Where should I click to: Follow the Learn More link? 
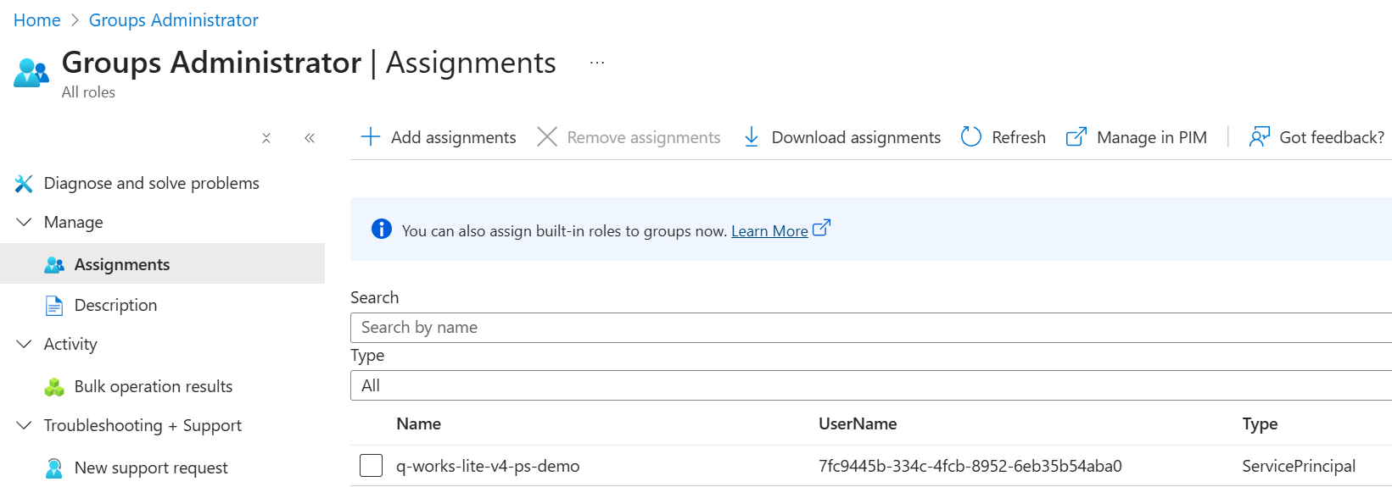[769, 231]
